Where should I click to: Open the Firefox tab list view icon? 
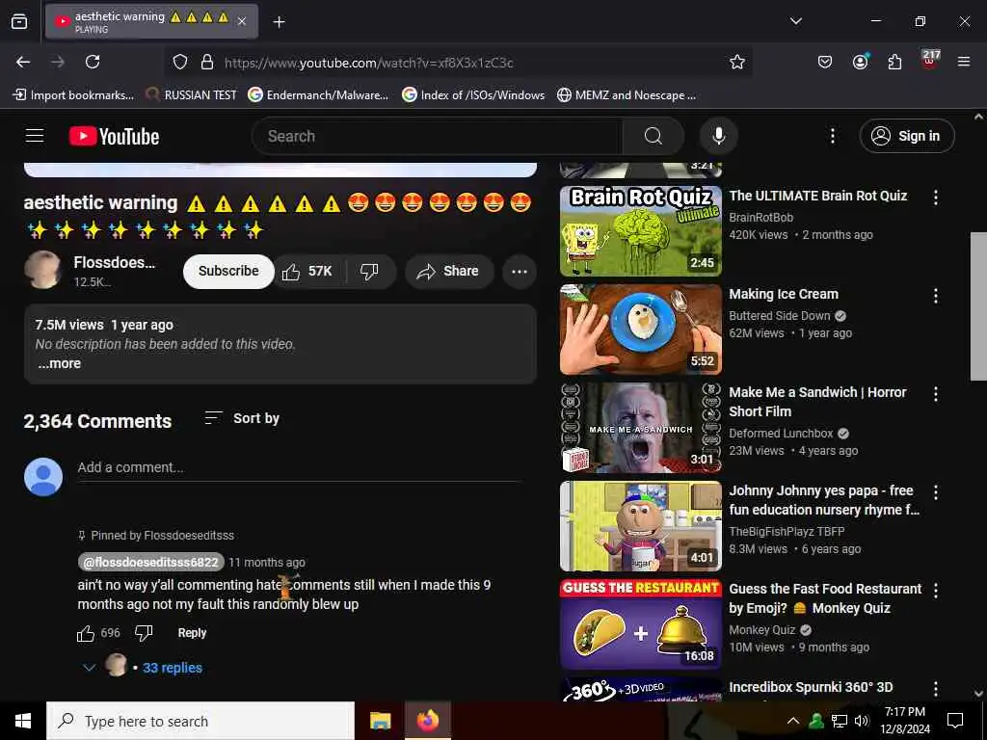[19, 21]
